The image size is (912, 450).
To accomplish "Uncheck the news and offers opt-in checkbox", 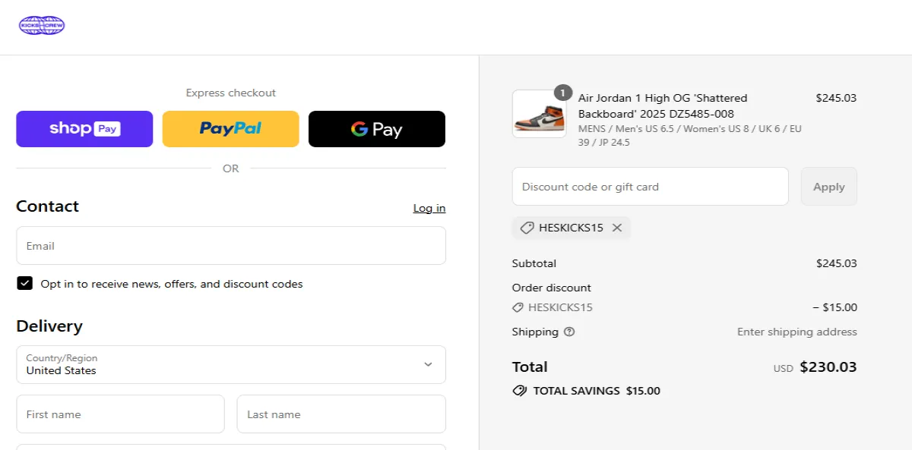I will (24, 283).
